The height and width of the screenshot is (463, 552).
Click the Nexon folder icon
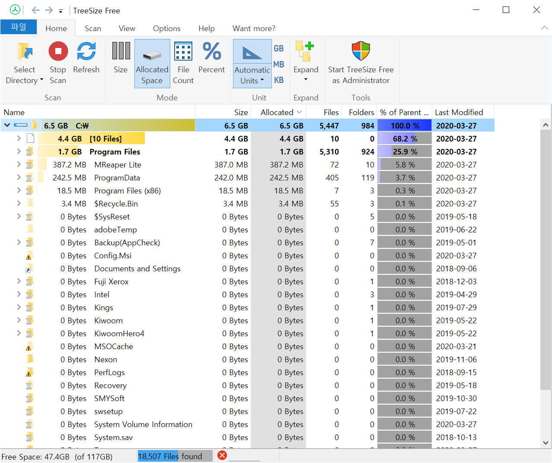tap(30, 359)
